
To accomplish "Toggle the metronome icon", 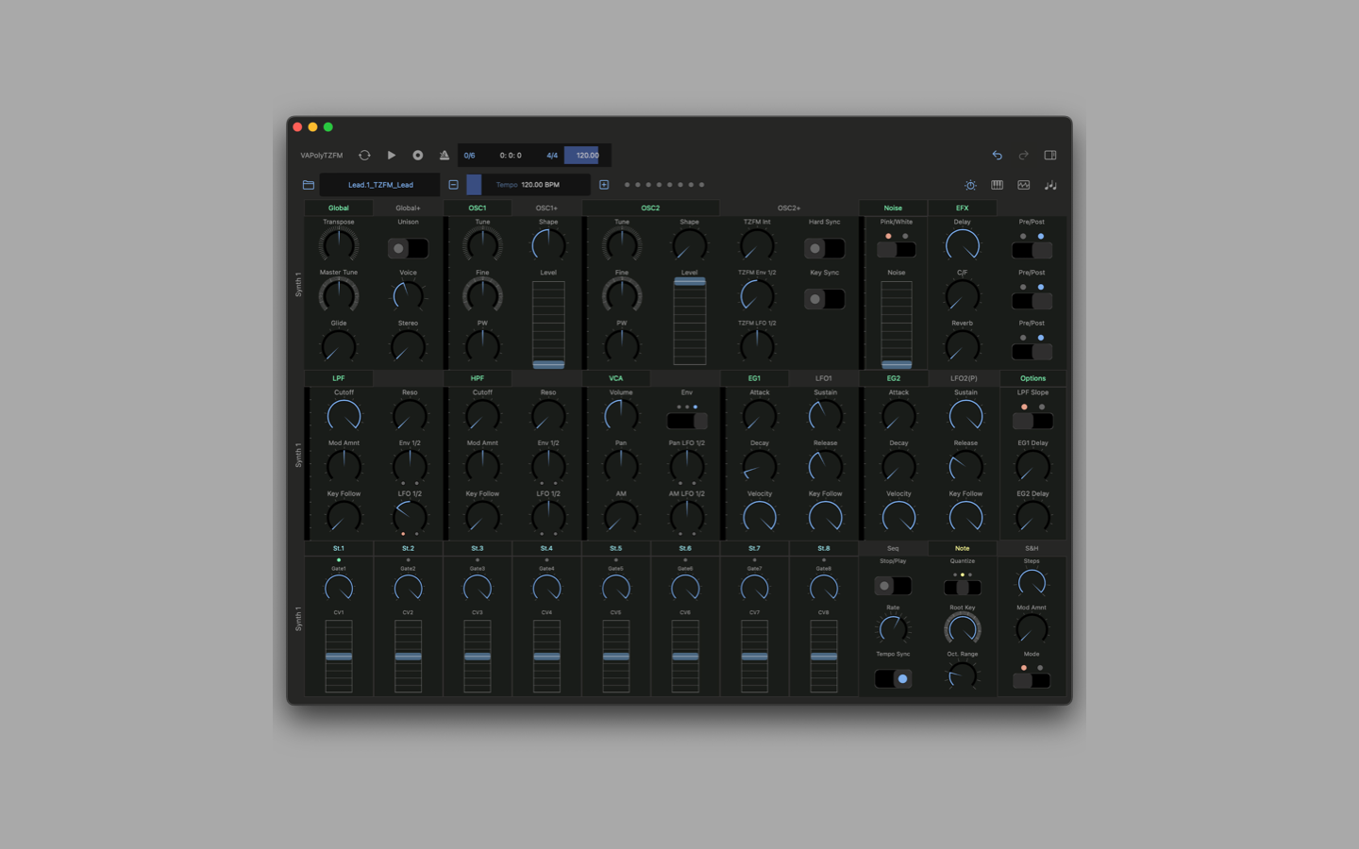I will (x=445, y=155).
